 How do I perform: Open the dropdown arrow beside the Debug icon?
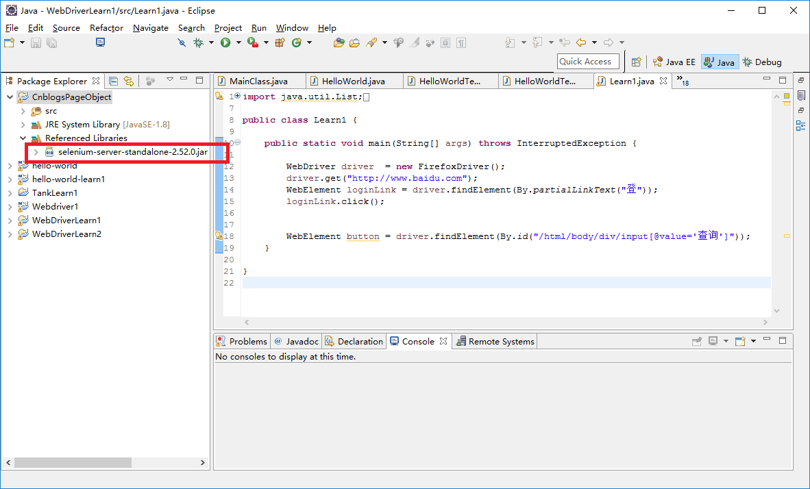211,43
